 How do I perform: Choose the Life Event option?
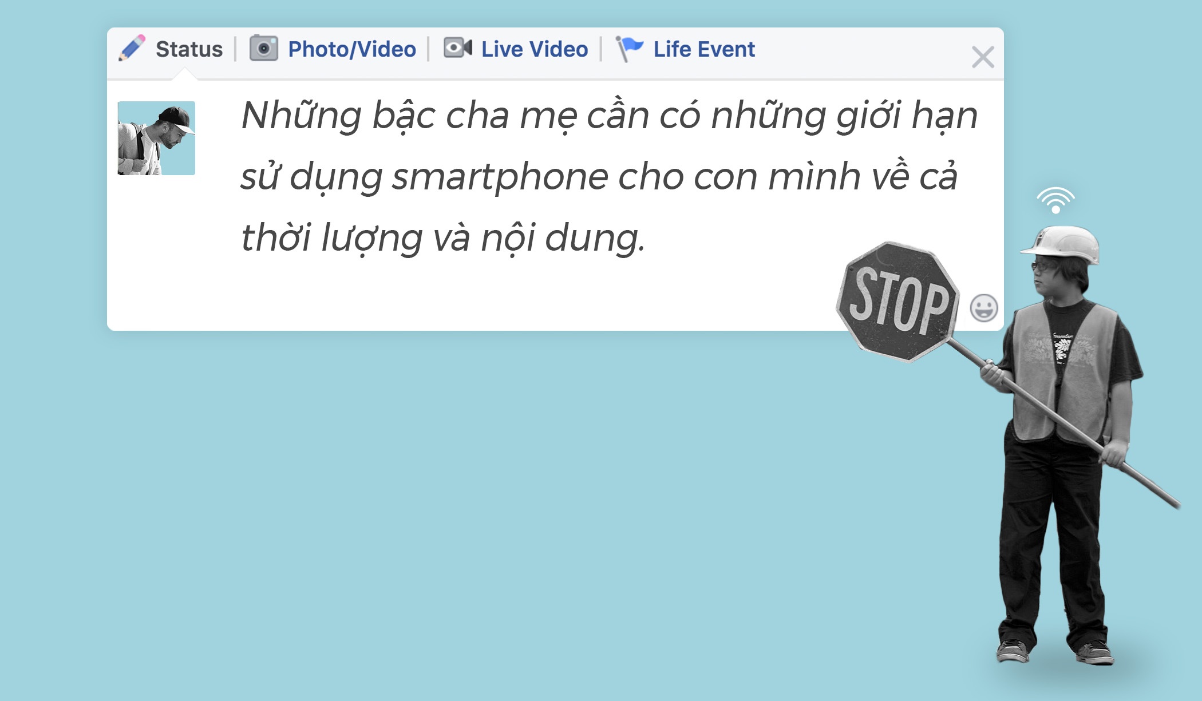(703, 49)
